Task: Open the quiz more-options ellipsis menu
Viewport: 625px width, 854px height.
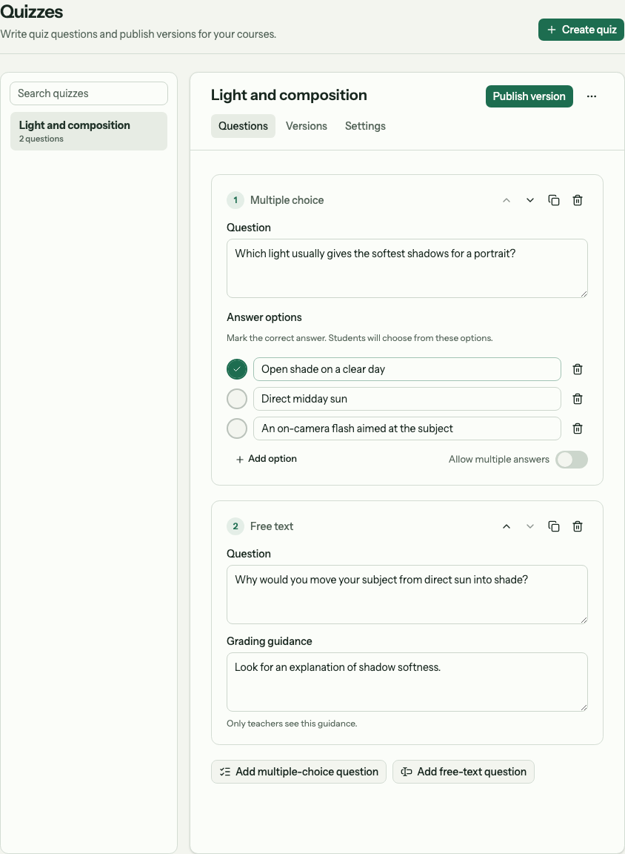Action: pos(592,96)
